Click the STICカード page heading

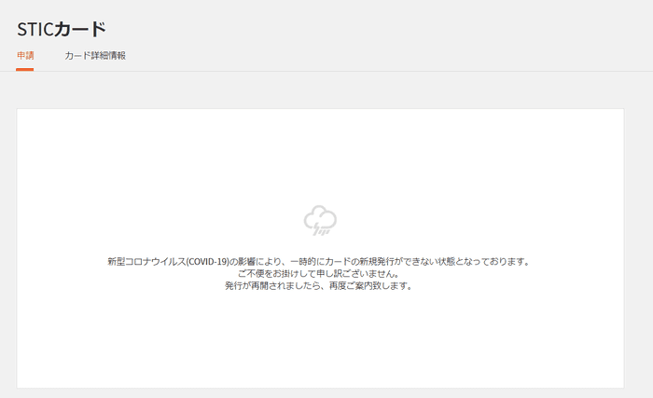[62, 29]
